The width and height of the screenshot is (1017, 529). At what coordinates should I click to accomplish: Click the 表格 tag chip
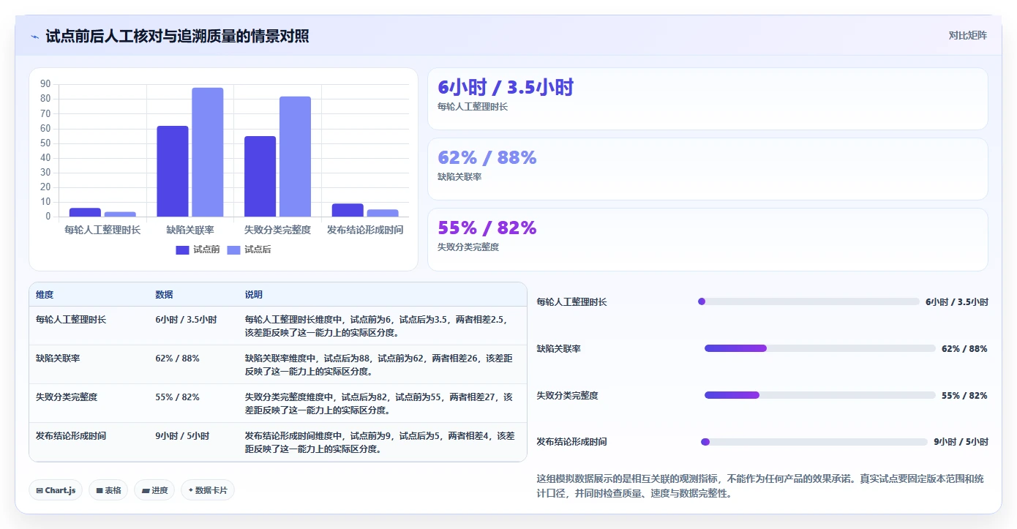coord(108,490)
